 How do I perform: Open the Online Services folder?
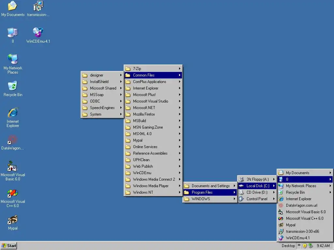(153, 147)
